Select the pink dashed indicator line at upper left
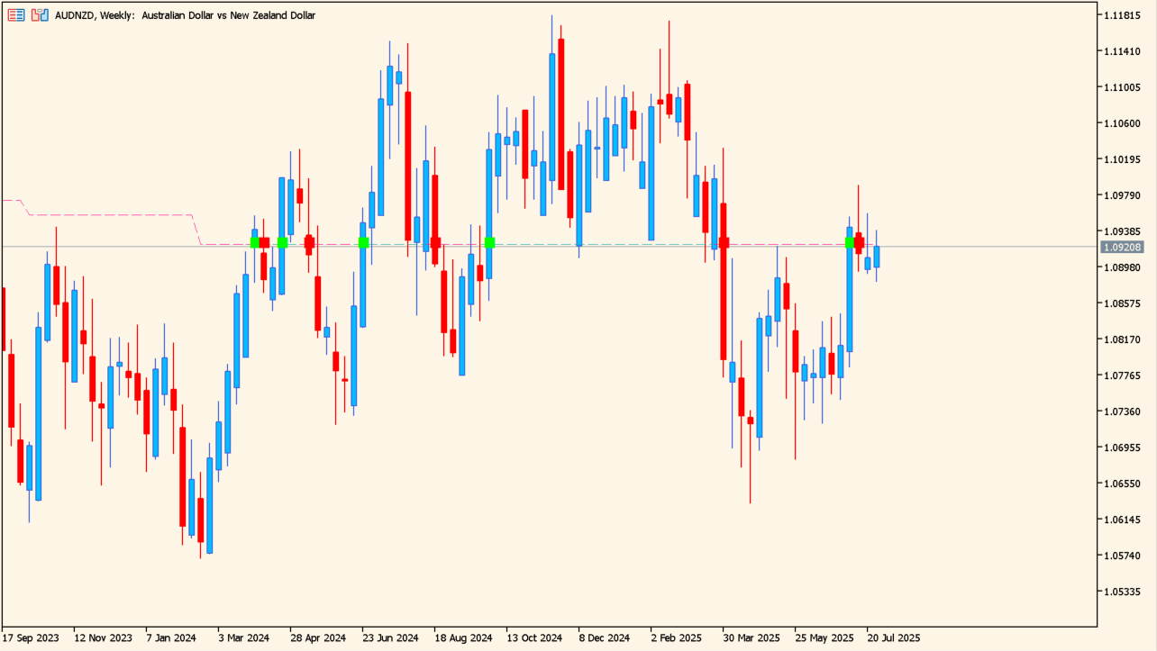 (x=108, y=215)
